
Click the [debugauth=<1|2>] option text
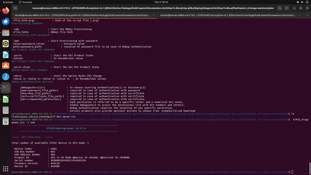click(x=32, y=87)
